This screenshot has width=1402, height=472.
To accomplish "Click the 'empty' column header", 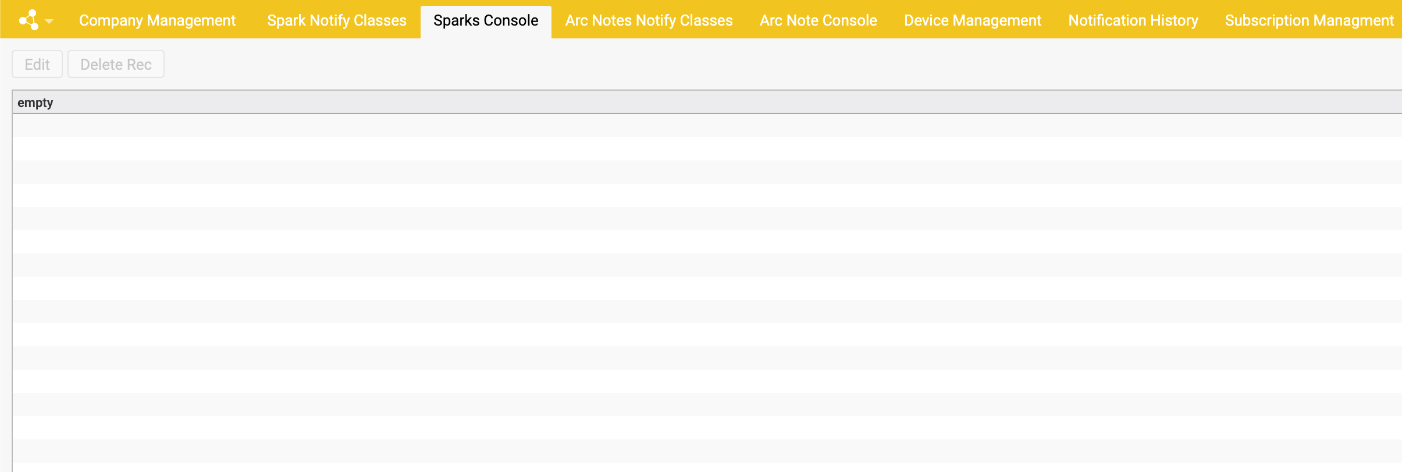I will 35,103.
